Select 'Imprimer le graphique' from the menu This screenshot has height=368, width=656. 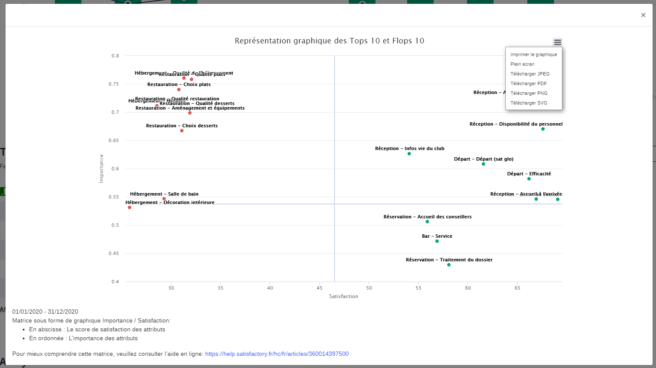coord(533,54)
